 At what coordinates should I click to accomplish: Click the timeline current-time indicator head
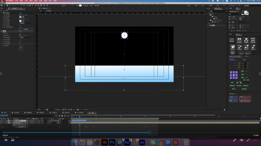pos(80,117)
